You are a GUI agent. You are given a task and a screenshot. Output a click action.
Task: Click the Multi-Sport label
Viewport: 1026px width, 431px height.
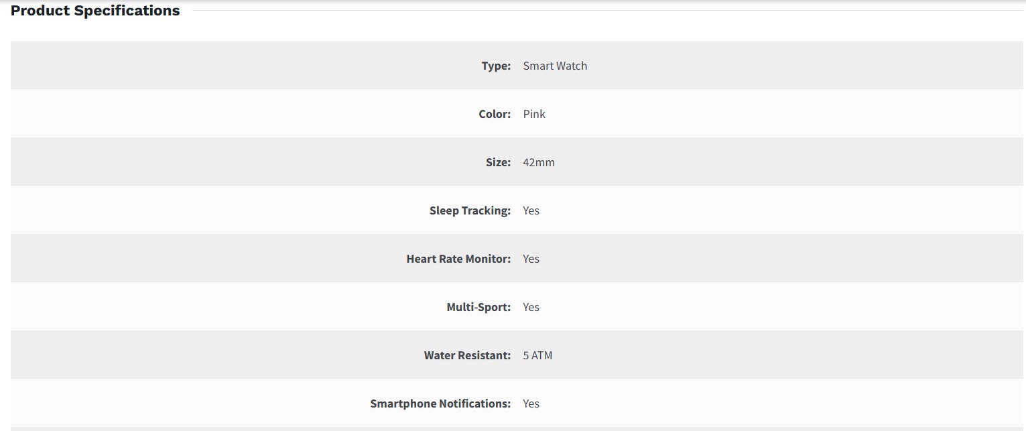(478, 307)
